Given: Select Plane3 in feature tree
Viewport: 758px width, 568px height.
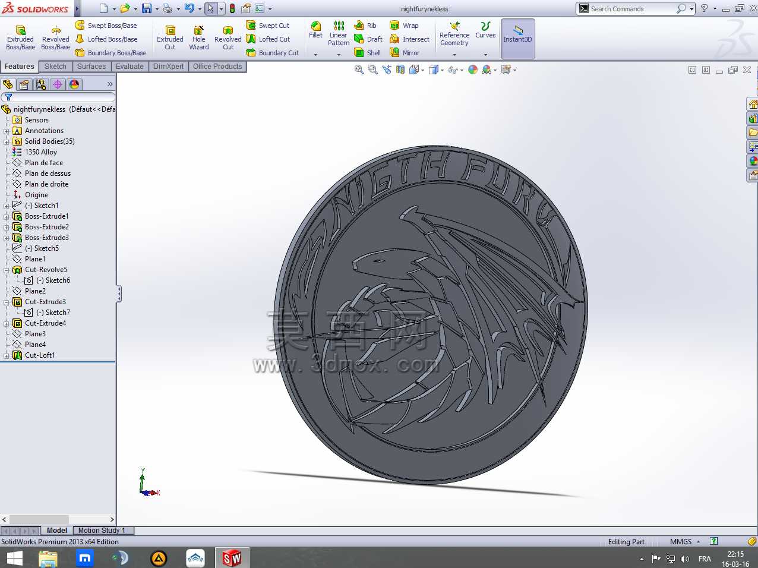Looking at the screenshot, I should pyautogui.click(x=35, y=334).
